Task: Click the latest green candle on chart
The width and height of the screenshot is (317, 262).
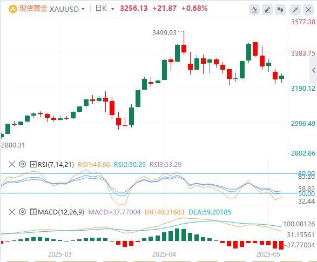Action: 281,77
